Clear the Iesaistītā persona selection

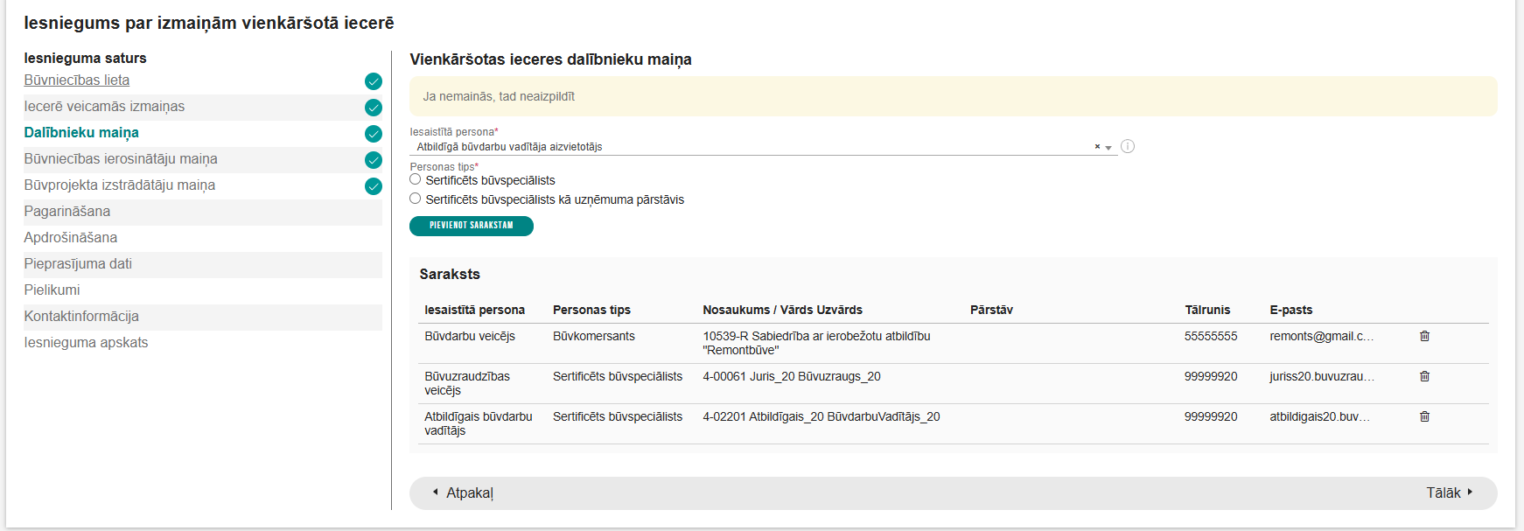pos(1097,147)
